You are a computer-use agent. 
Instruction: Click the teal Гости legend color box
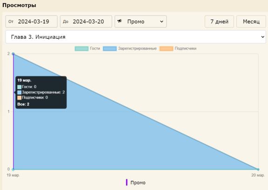tap(82, 49)
